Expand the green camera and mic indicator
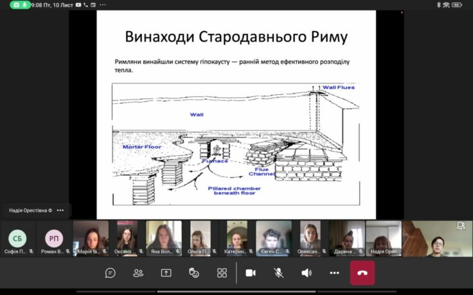 coord(20,4)
